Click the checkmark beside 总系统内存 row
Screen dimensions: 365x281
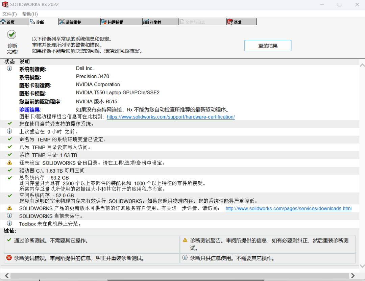click(x=9, y=178)
